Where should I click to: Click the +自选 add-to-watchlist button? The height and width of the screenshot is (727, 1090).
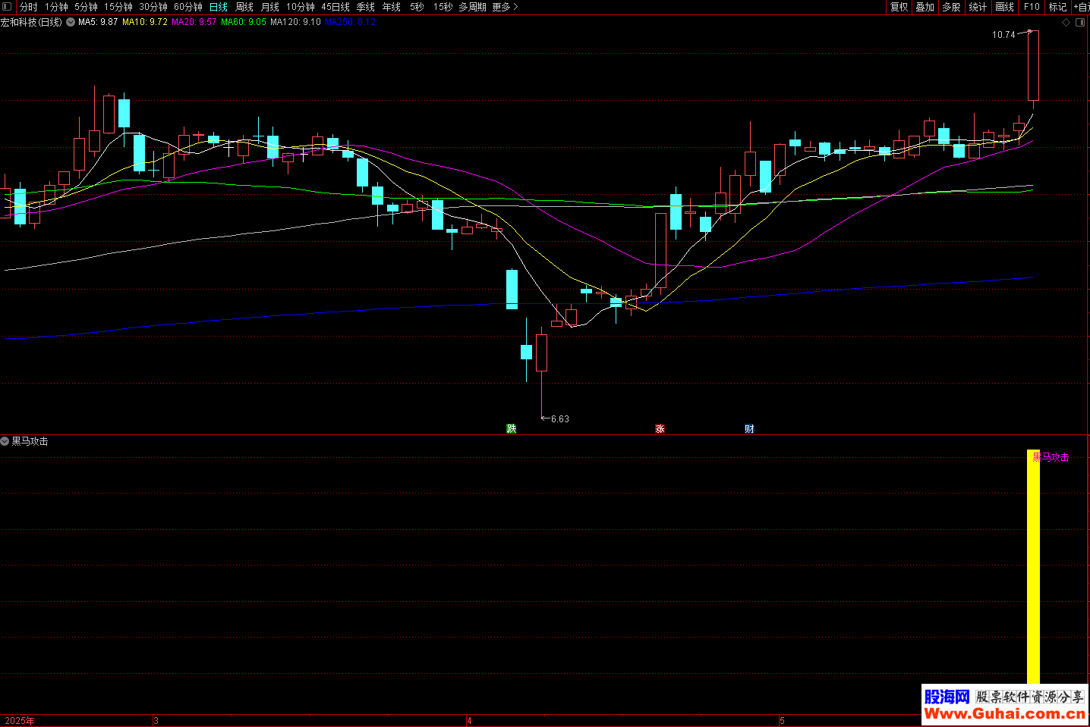pos(1082,7)
